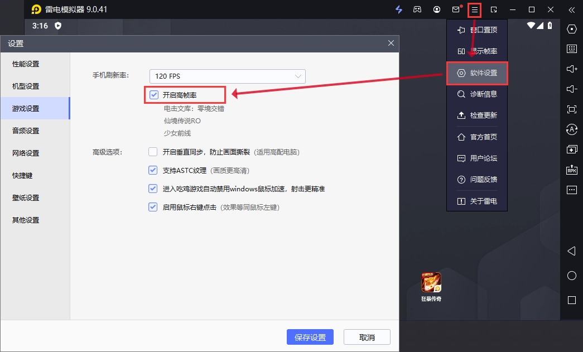The height and width of the screenshot is (352, 583).
Task: Launch the 狂暴传奇 game app icon
Action: coord(431,282)
